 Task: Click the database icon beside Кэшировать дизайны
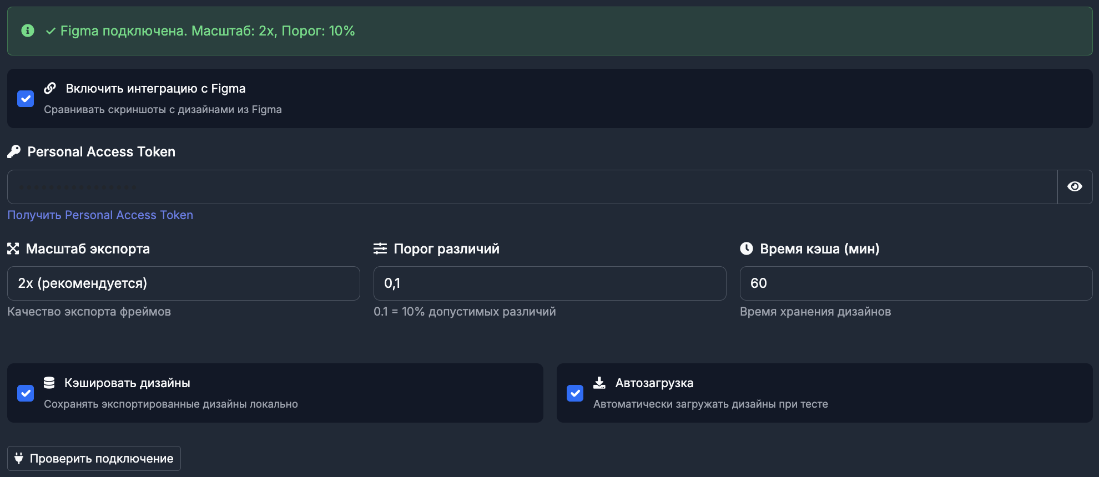tap(49, 383)
